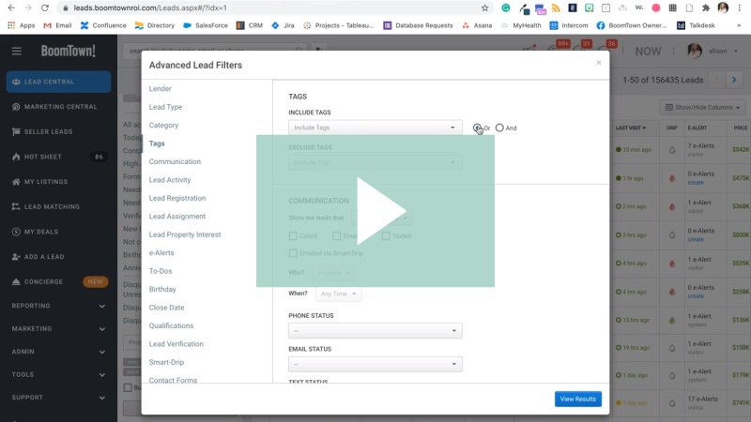Select the And radio button
The image size is (751, 422).
pyautogui.click(x=499, y=128)
